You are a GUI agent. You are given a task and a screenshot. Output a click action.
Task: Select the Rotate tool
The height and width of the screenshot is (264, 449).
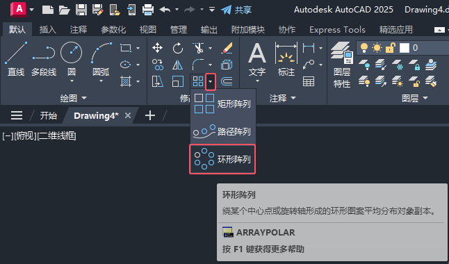pyautogui.click(x=177, y=48)
